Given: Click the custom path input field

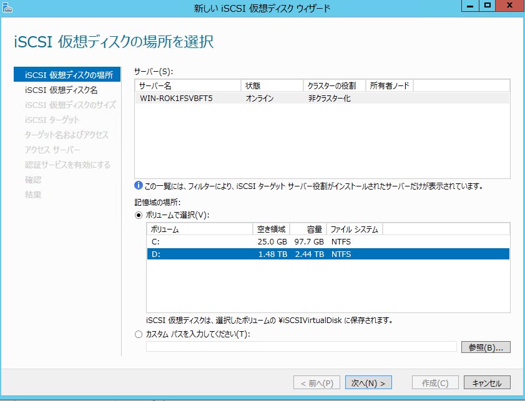Looking at the screenshot, I should click(x=302, y=347).
